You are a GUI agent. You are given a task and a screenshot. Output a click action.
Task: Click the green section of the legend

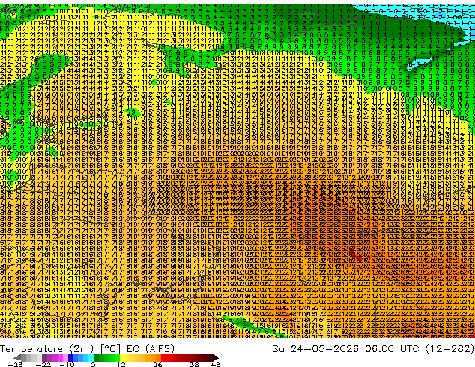click(x=106, y=357)
